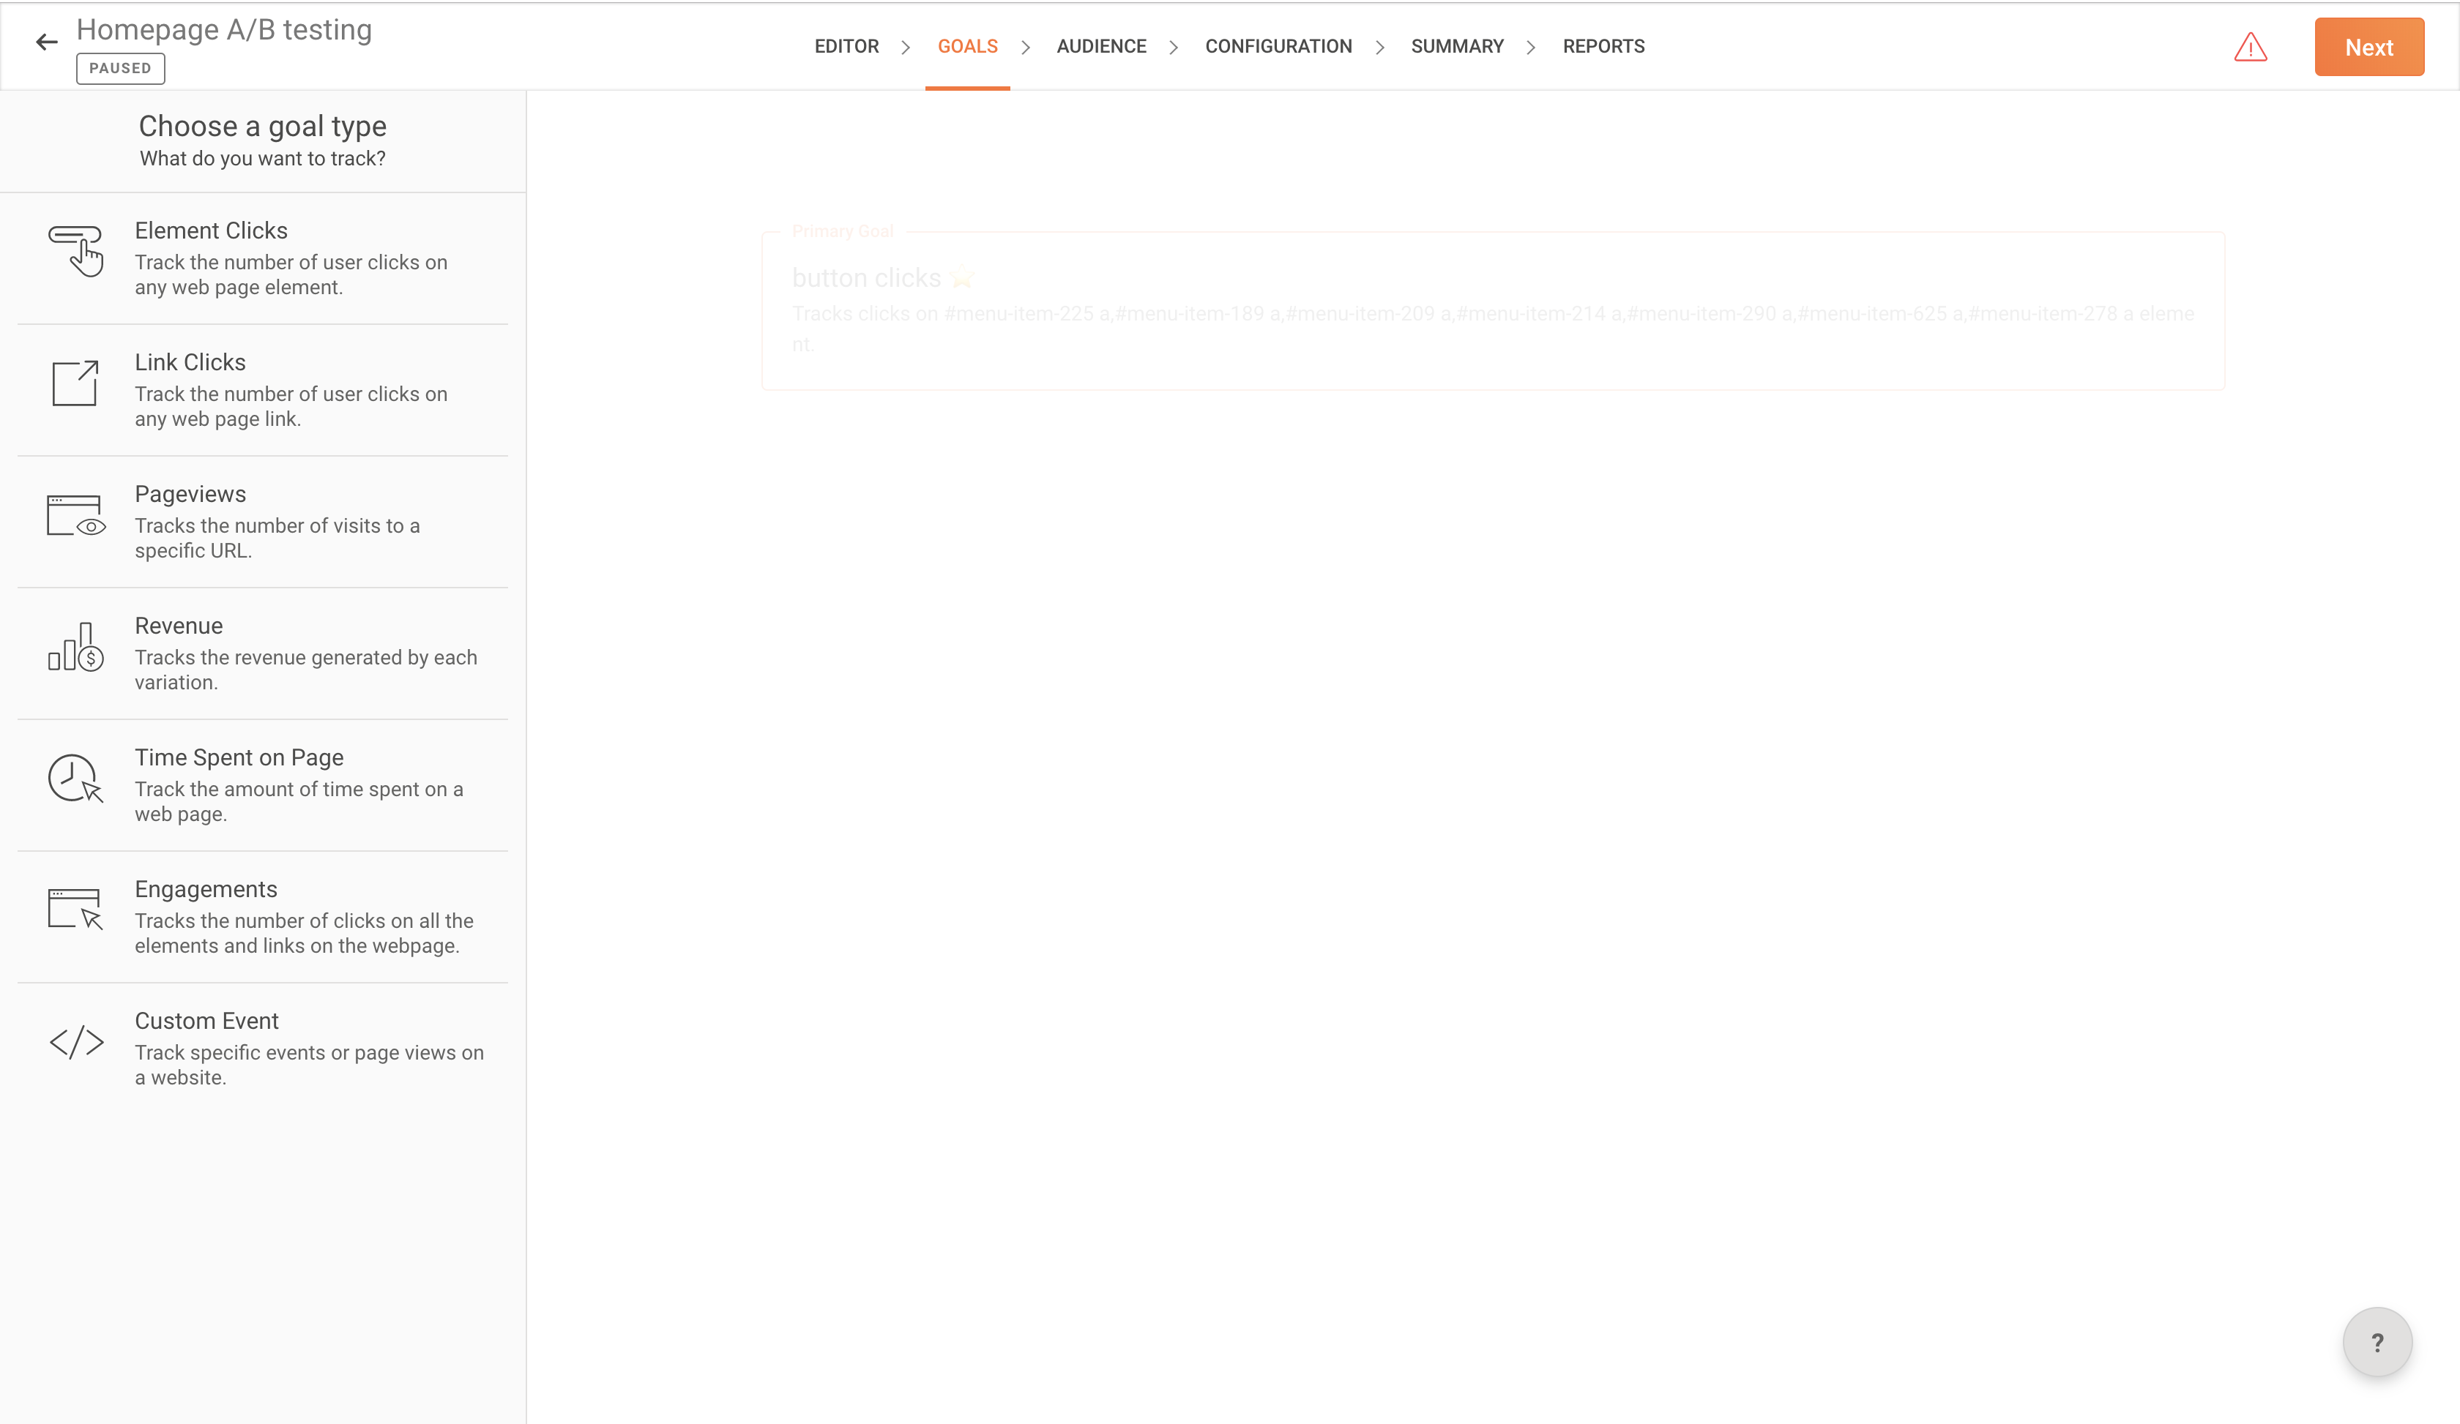Viewport: 2460px width, 1424px height.
Task: View the REPORTS tab
Action: click(1603, 46)
